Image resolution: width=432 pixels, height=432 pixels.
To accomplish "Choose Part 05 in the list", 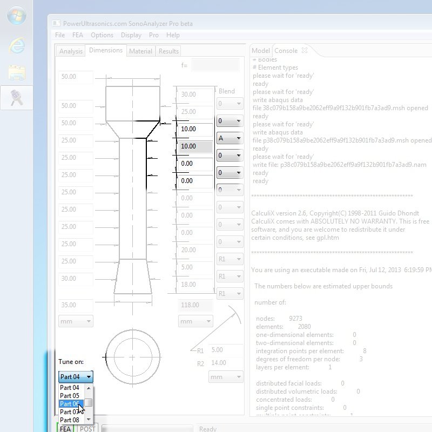I will tap(71, 396).
